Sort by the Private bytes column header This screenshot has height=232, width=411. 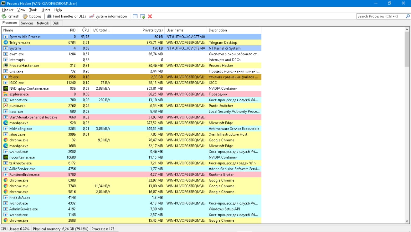(138, 30)
